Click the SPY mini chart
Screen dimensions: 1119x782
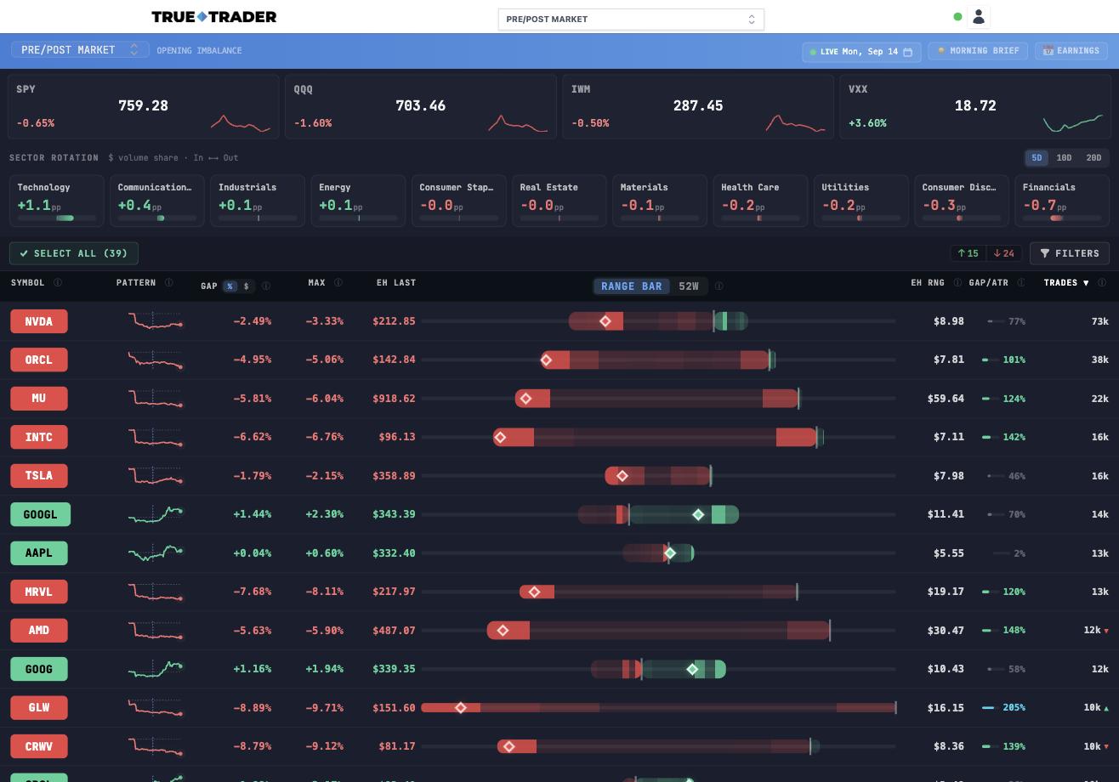(x=241, y=123)
